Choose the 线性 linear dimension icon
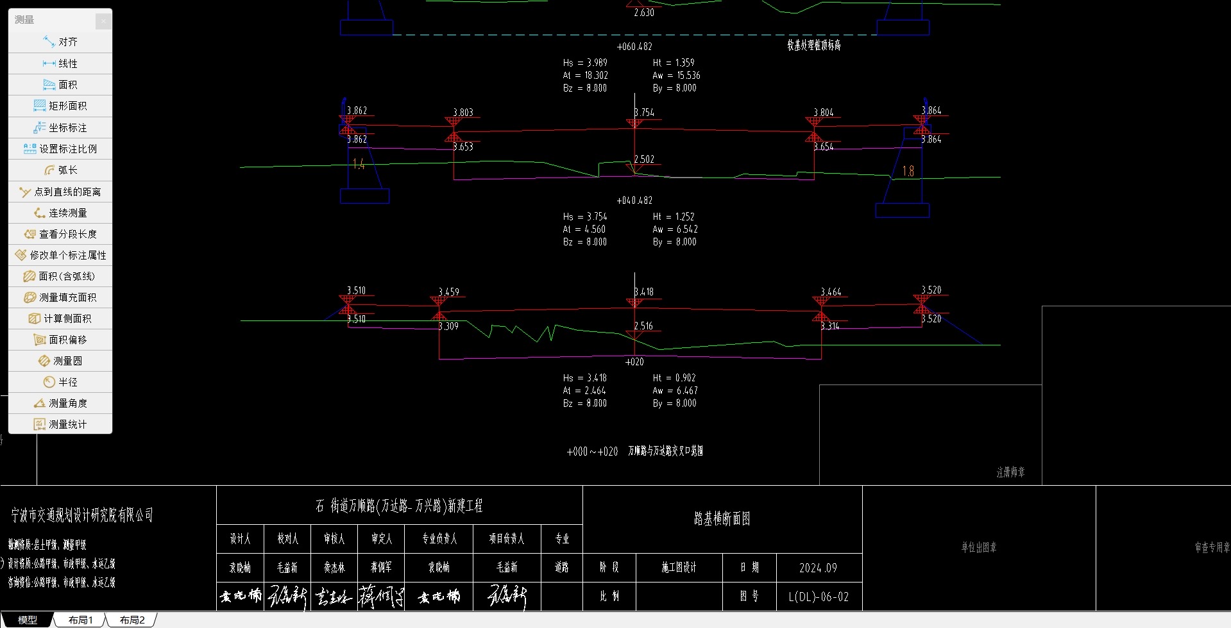This screenshot has width=1231, height=628. pyautogui.click(x=49, y=63)
